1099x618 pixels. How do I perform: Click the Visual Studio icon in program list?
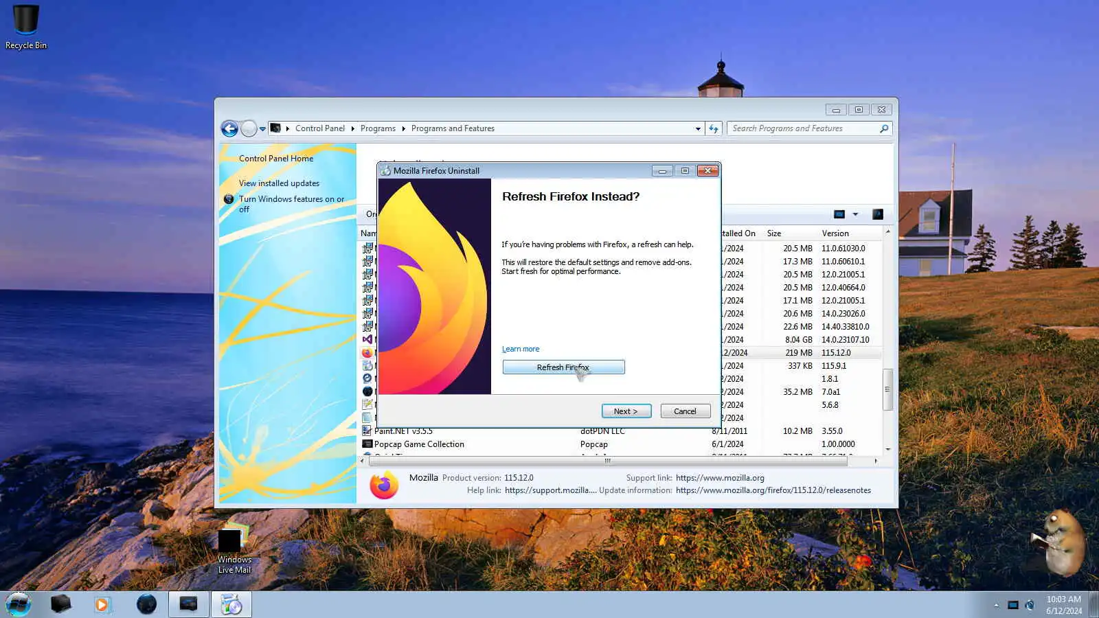pyautogui.click(x=367, y=340)
